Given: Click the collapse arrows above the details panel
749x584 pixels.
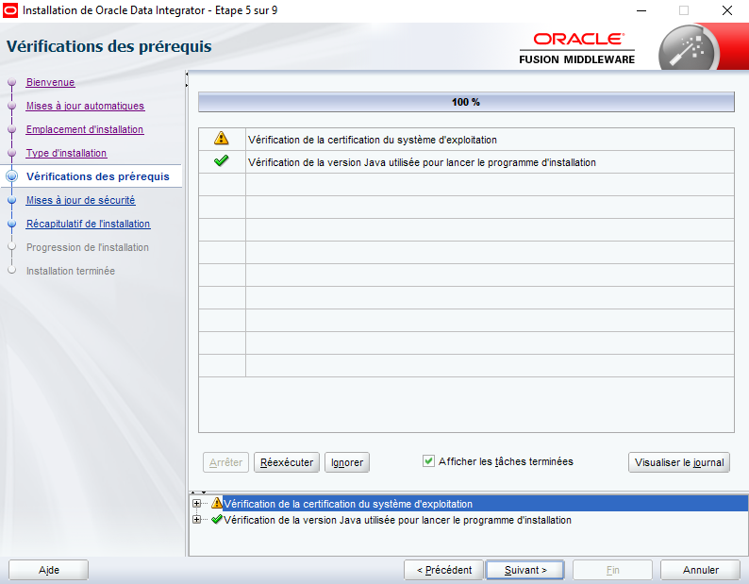Looking at the screenshot, I should click(198, 492).
